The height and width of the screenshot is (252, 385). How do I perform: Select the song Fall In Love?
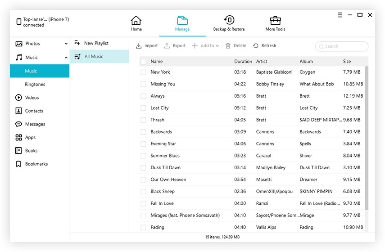coord(162,203)
